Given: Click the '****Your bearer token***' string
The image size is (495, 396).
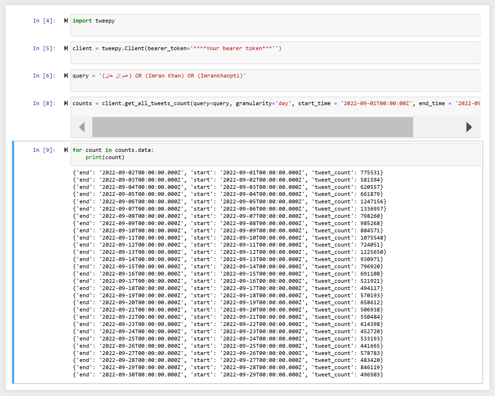Looking at the screenshot, I should (x=234, y=48).
